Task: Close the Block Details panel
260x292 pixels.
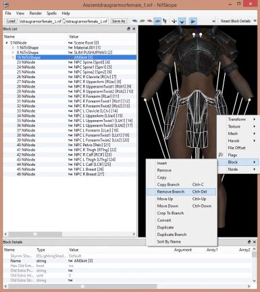Action: click(254, 242)
